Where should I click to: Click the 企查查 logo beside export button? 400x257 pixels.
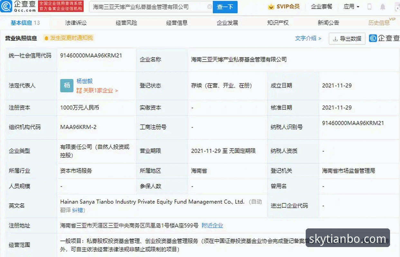[384, 38]
